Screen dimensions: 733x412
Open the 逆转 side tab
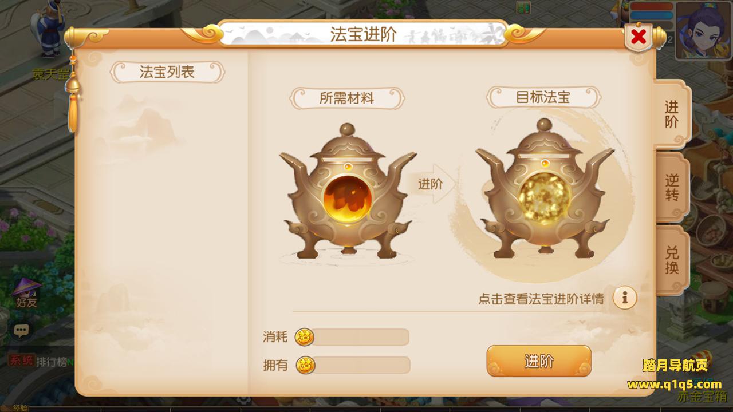pyautogui.click(x=672, y=188)
